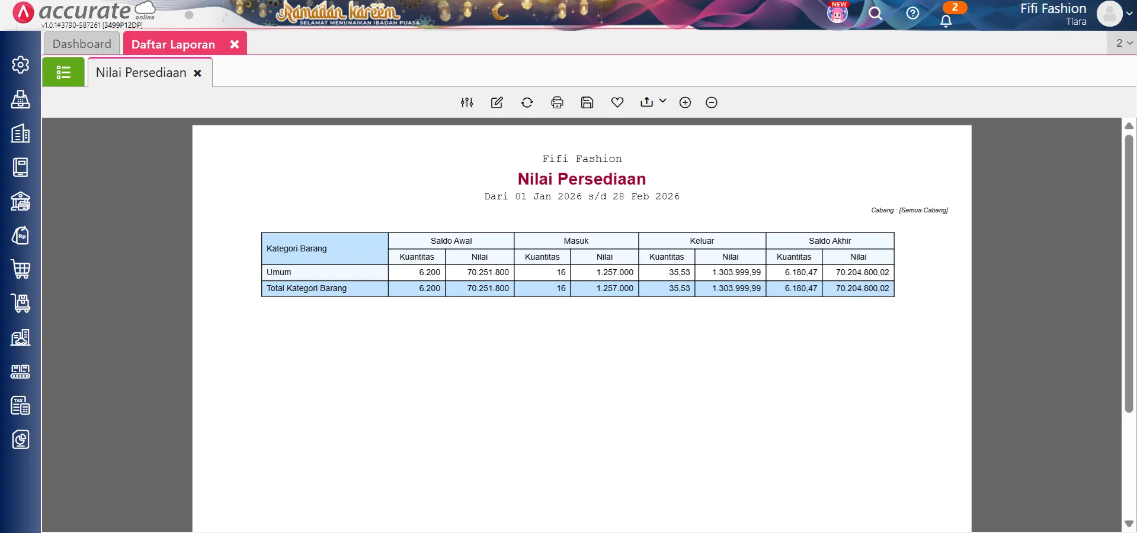Expand the open tabs counter dropdown
The height and width of the screenshot is (533, 1137).
1123,43
